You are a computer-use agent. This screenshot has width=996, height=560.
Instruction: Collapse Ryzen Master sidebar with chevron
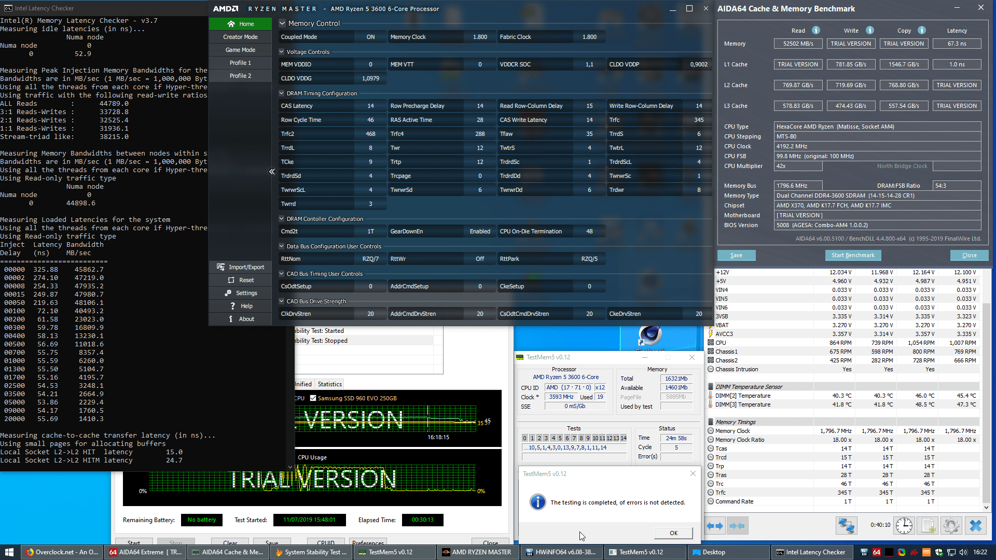click(x=272, y=172)
